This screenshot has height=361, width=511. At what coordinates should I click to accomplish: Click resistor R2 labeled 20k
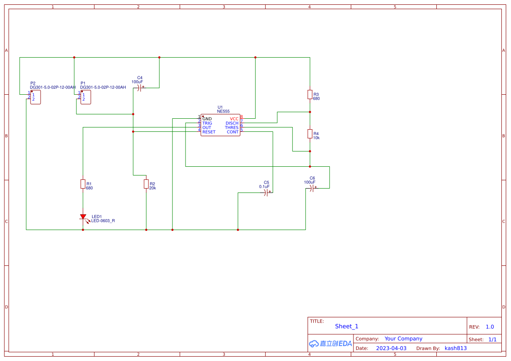point(146,184)
